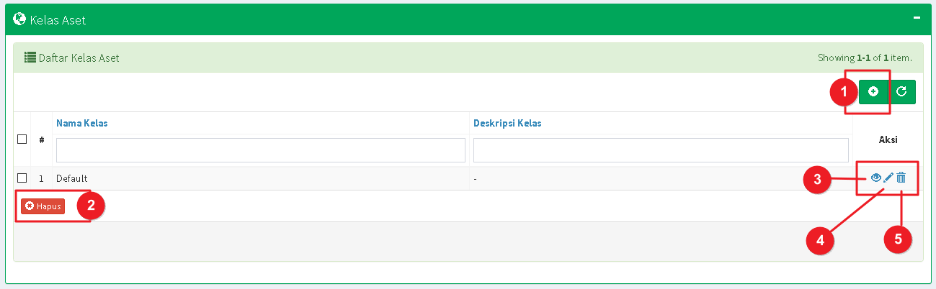
Task: Click the globe icon beside Kelas Aset
Action: pos(20,19)
